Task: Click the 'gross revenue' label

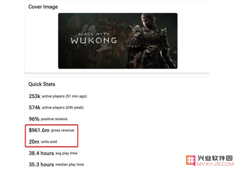Action: click(63, 130)
